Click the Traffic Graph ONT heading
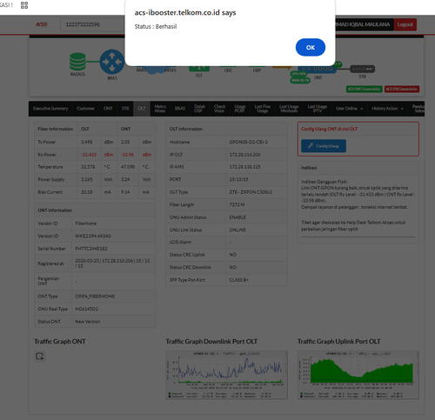This screenshot has width=435, height=420. click(60, 342)
